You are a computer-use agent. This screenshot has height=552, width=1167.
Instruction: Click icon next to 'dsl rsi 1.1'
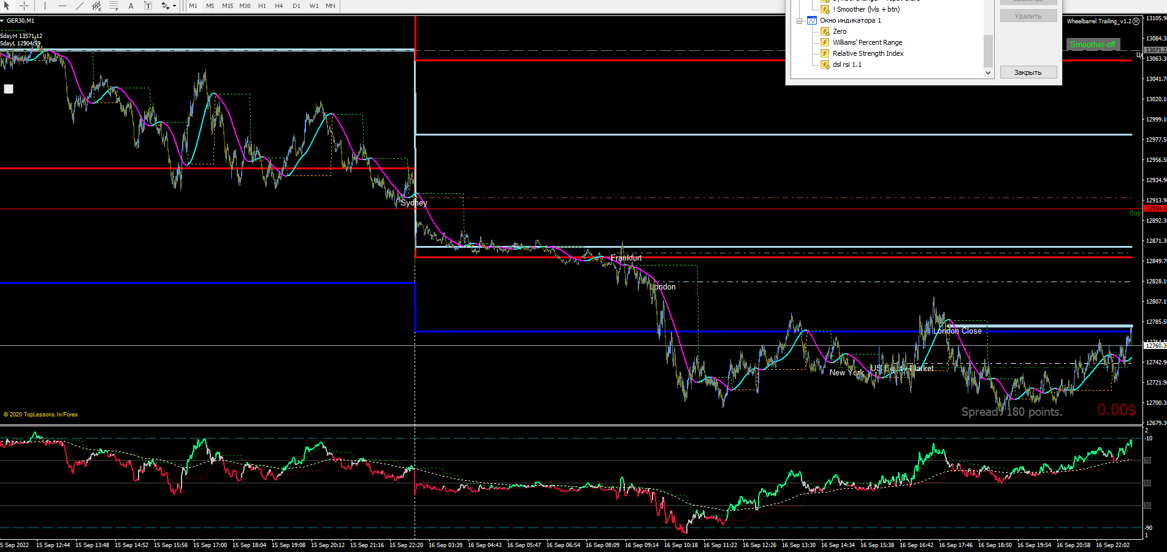(x=825, y=64)
